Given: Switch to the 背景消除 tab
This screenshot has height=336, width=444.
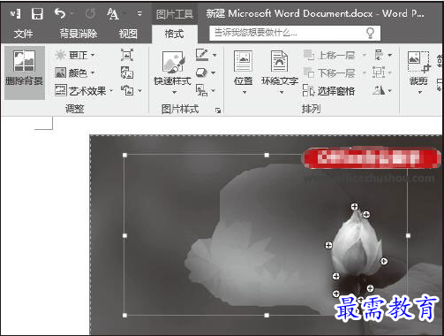Looking at the screenshot, I should pyautogui.click(x=79, y=34).
